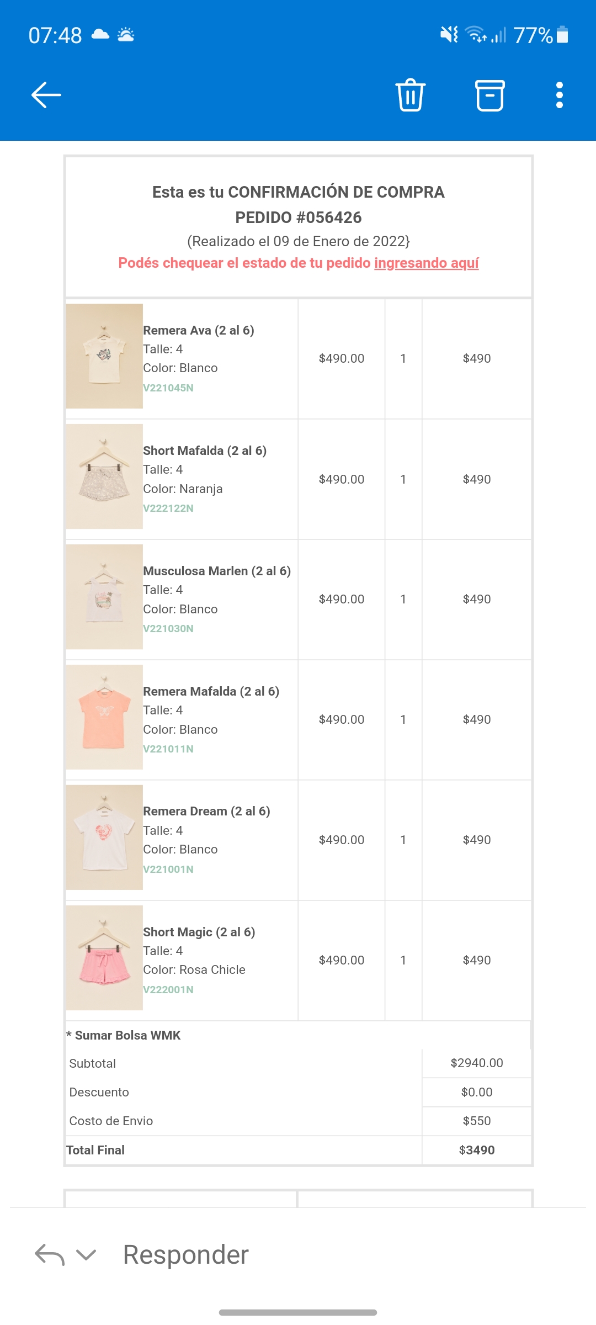Tap the reply arrow icon
Image resolution: width=596 pixels, height=1325 pixels.
pos(50,1255)
